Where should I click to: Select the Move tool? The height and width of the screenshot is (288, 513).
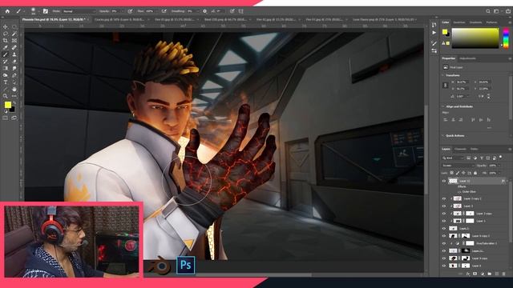(6, 26)
